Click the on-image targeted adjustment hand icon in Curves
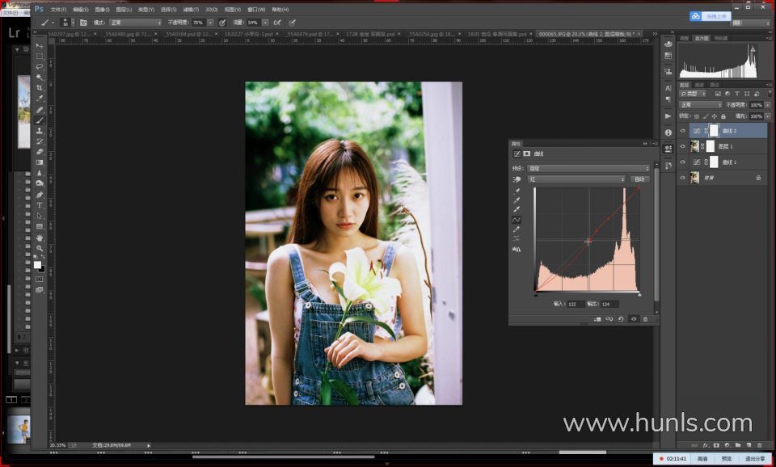 [x=517, y=179]
